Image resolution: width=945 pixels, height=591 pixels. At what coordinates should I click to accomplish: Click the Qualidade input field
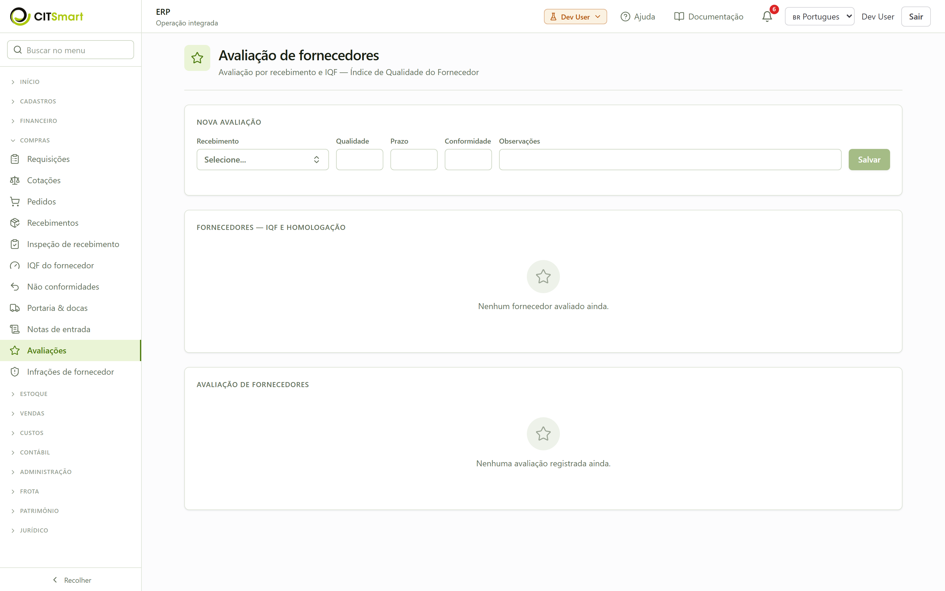click(x=359, y=160)
